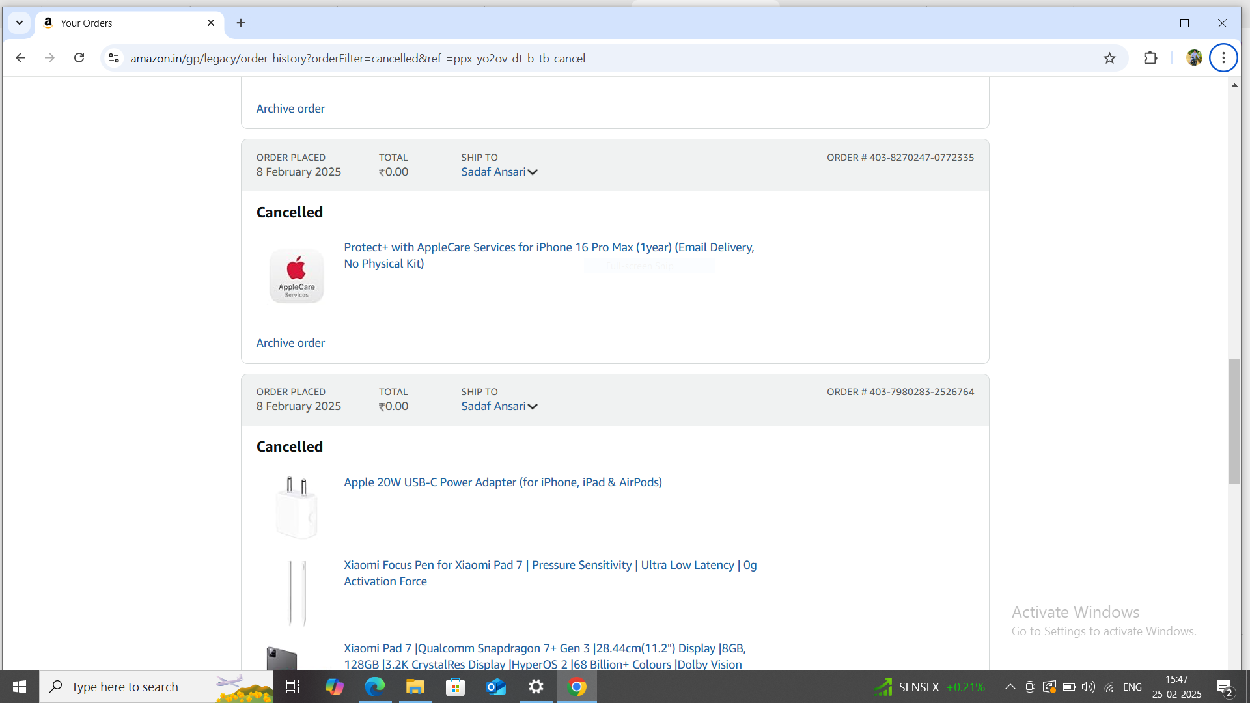
Task: Change the ENG input language
Action: (x=1132, y=687)
